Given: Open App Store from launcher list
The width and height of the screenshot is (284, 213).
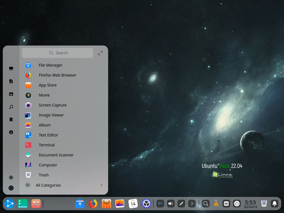Looking at the screenshot, I should pos(64,85).
